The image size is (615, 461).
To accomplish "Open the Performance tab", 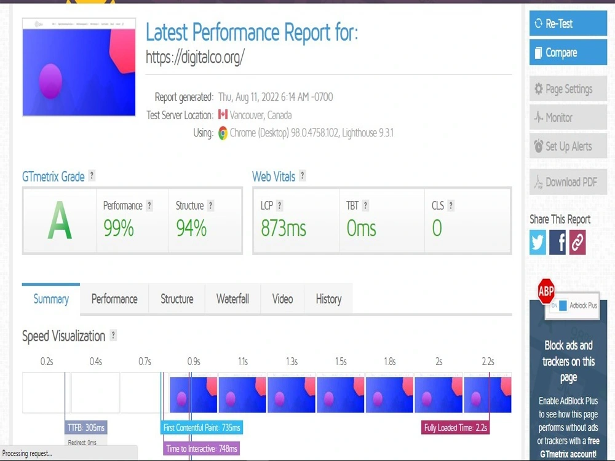I will 114,299.
